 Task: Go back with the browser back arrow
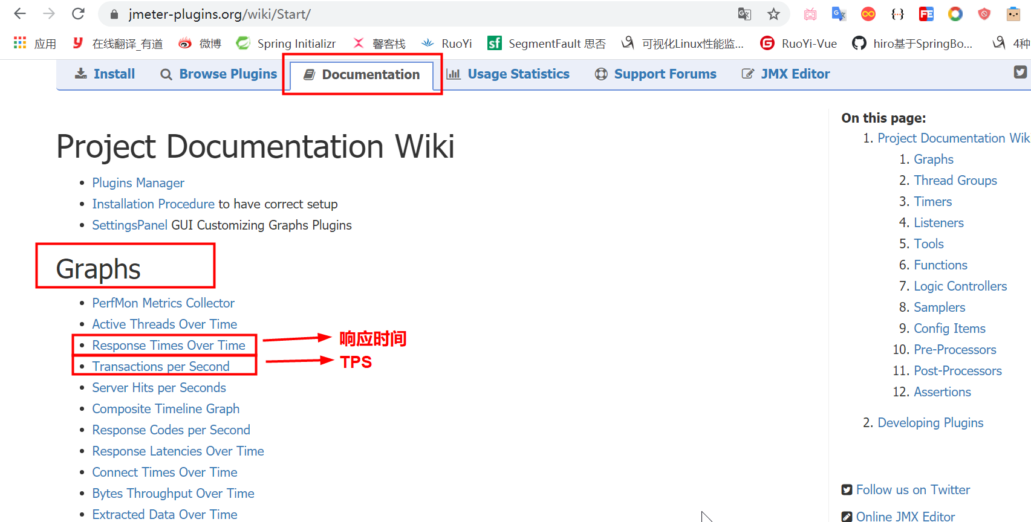(20, 14)
